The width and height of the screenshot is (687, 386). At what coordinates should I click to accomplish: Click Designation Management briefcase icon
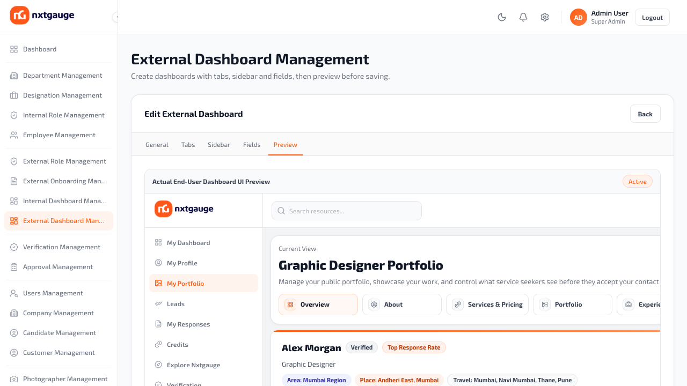(14, 95)
